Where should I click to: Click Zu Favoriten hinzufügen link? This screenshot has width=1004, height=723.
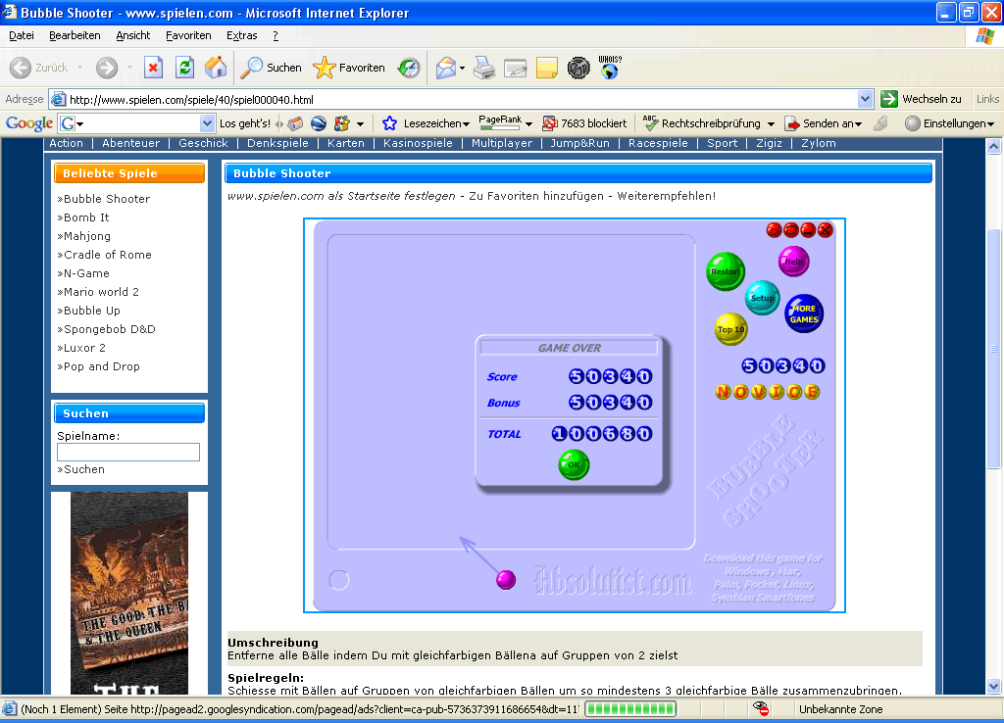pyautogui.click(x=536, y=196)
